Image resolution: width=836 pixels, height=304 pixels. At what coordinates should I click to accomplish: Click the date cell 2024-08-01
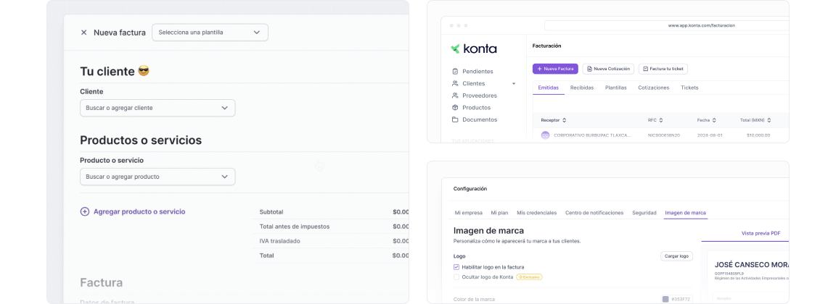pos(710,135)
